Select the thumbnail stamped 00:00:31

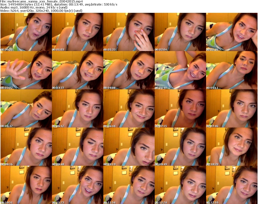pos(26,32)
